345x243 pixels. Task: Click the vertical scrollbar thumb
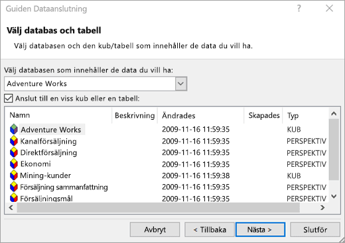(x=334, y=150)
